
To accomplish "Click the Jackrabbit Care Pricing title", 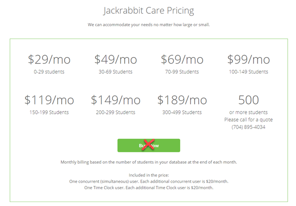I will (148, 10).
